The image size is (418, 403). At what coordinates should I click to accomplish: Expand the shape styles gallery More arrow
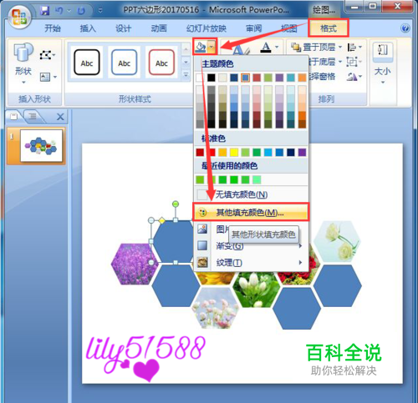[186, 75]
